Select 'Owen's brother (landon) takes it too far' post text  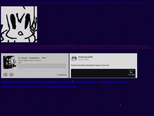tap(90, 65)
